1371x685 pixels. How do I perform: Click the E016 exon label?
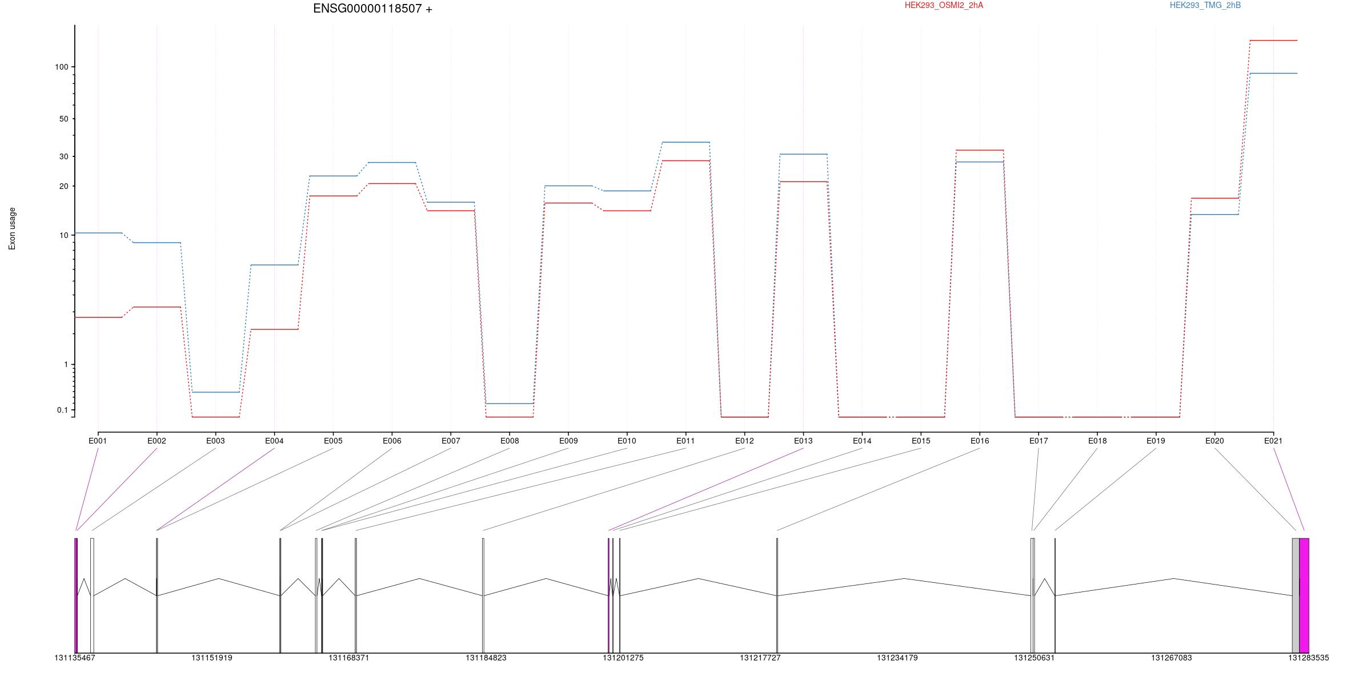click(980, 441)
